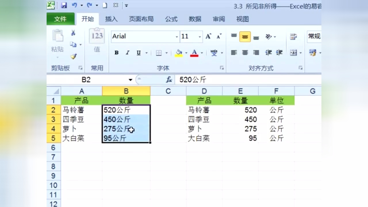Open the Name Box dropdown arrow
Viewport: 368px width, 207px height.
pyautogui.click(x=131, y=80)
